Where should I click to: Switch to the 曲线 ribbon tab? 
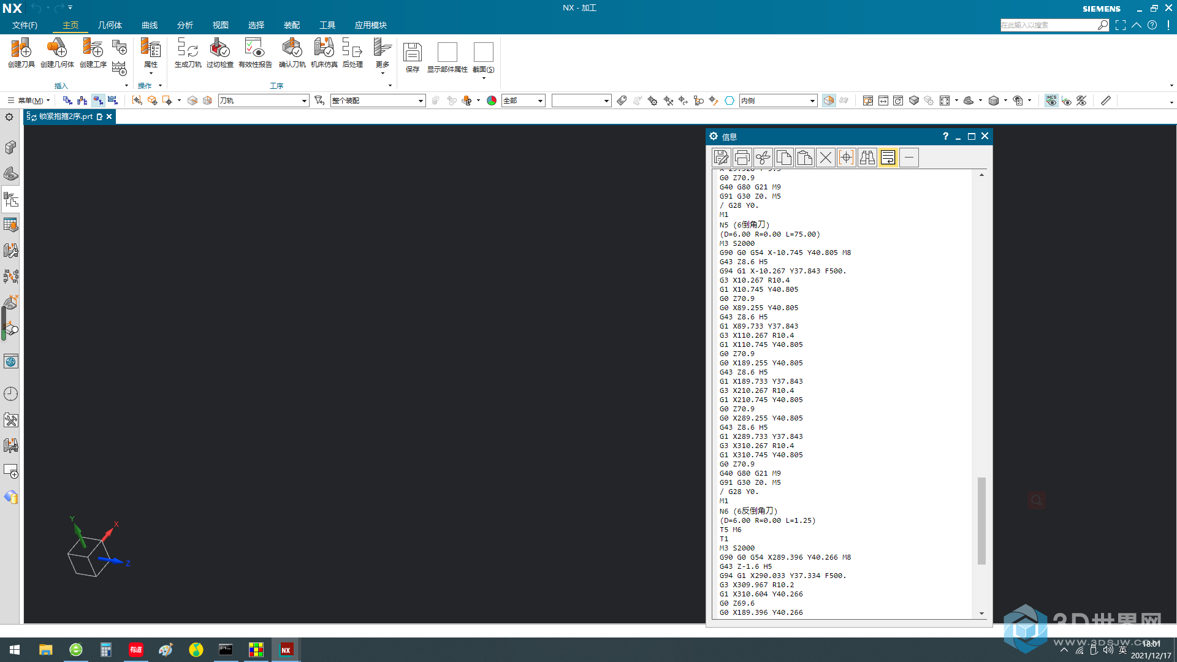[150, 25]
